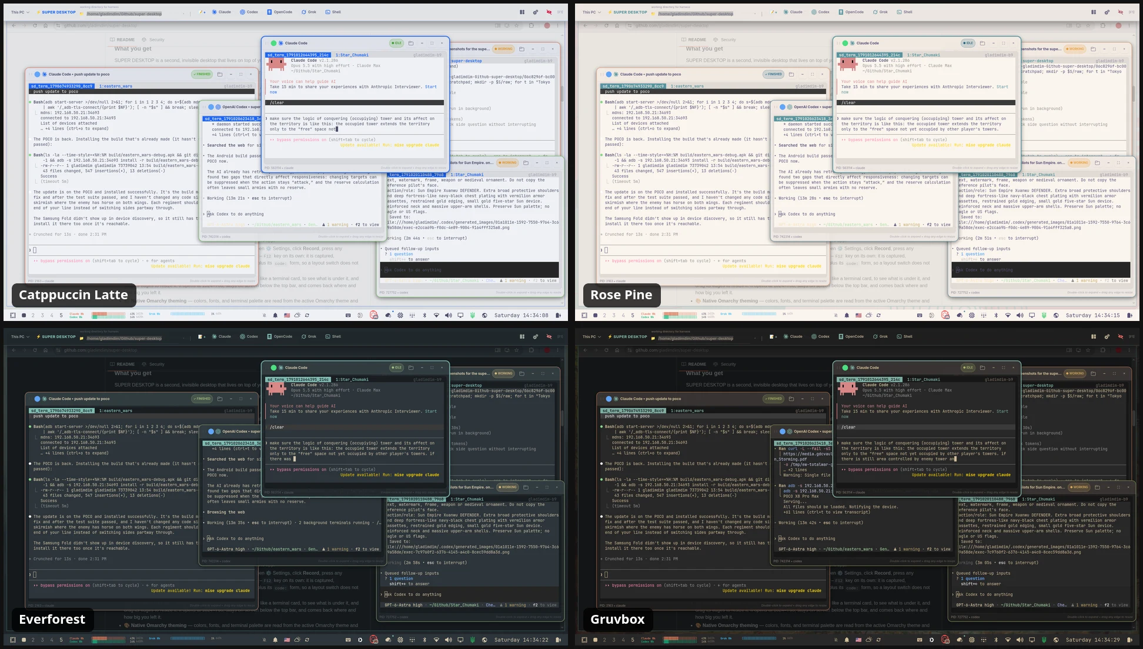This screenshot has width=1143, height=649.
Task: Click the volume speaker icon in Catppuccin Latte taskbar
Action: tap(449, 316)
